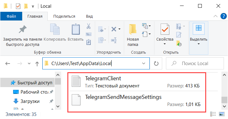Click the Копировать (Copy) icon
The image size is (228, 119).
click(x=55, y=29)
